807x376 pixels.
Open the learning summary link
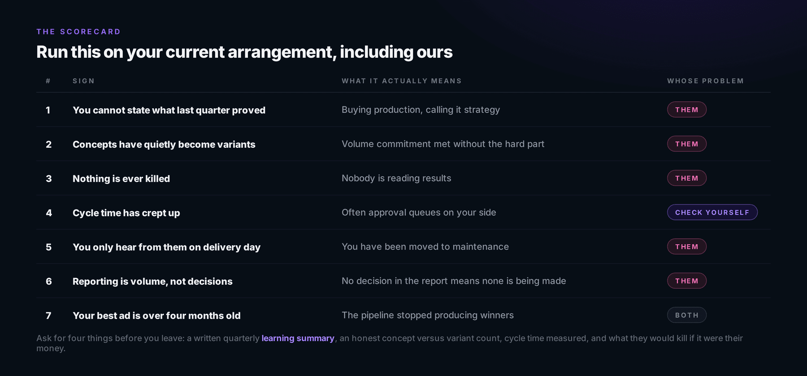point(298,338)
